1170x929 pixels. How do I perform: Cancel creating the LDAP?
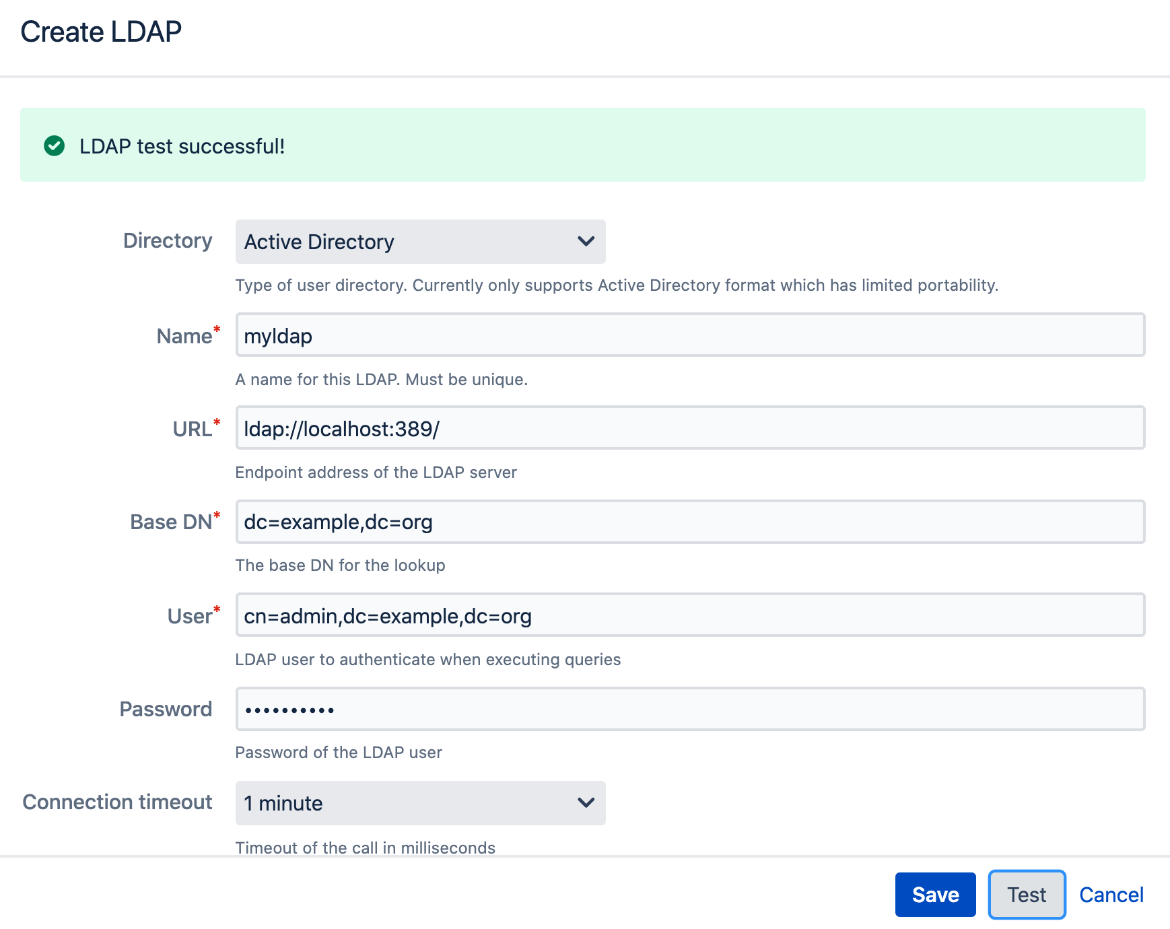pos(1111,895)
